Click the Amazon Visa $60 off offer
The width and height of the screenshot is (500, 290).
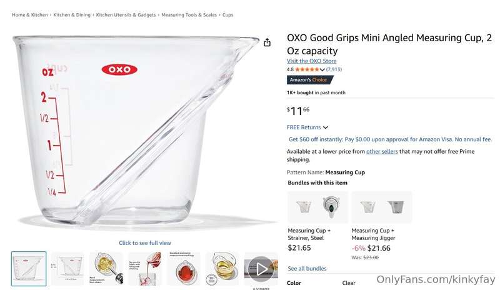(390, 139)
